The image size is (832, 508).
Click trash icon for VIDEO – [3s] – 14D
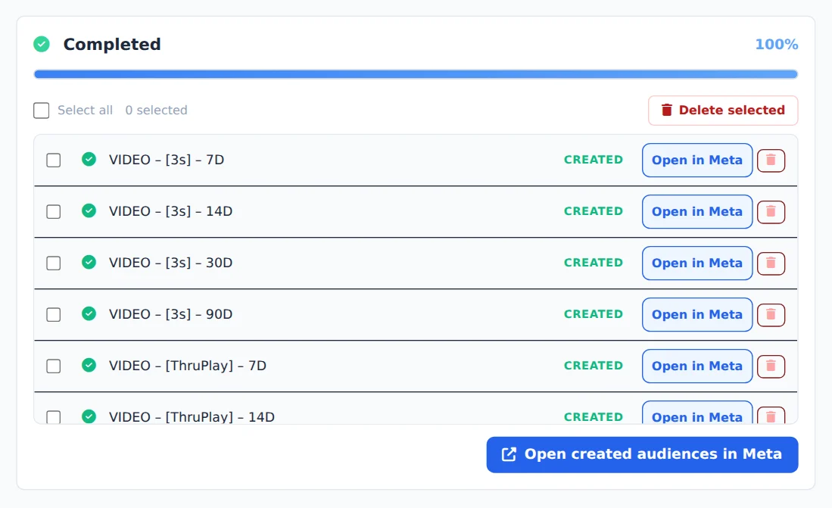tap(771, 212)
